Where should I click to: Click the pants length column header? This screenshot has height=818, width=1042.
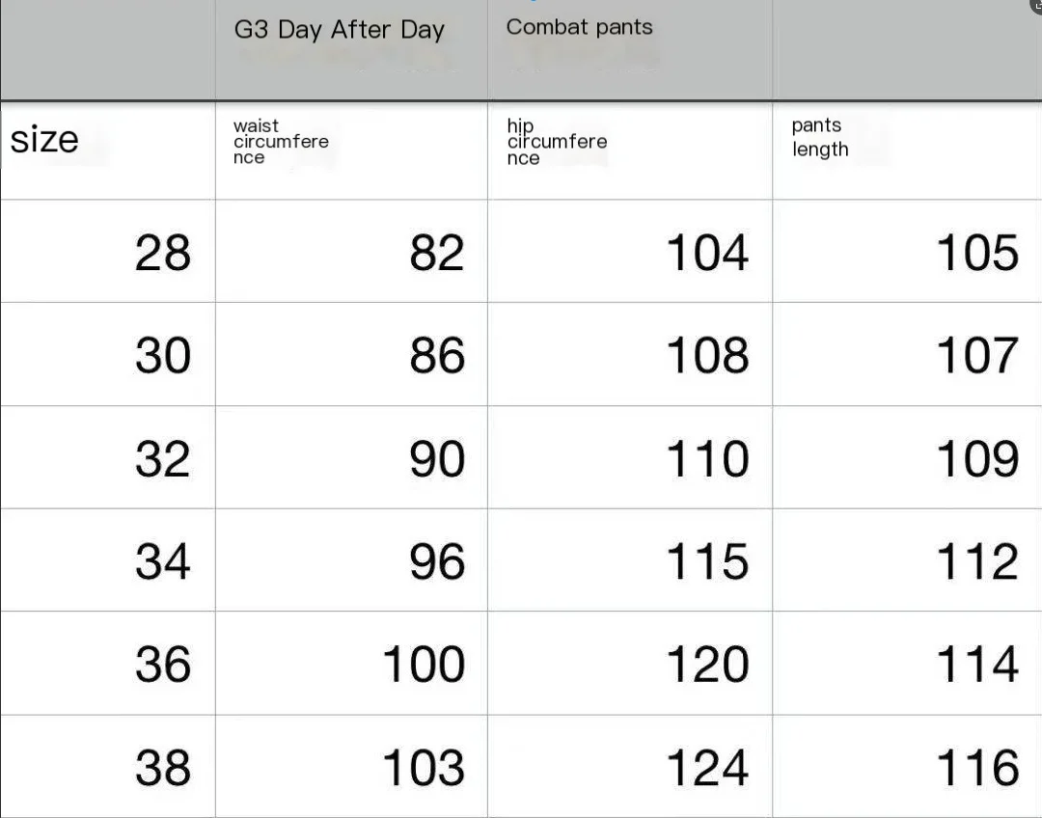[907, 150]
